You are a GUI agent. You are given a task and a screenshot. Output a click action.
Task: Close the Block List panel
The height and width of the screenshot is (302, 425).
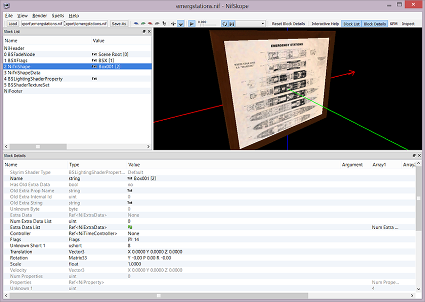click(149, 31)
